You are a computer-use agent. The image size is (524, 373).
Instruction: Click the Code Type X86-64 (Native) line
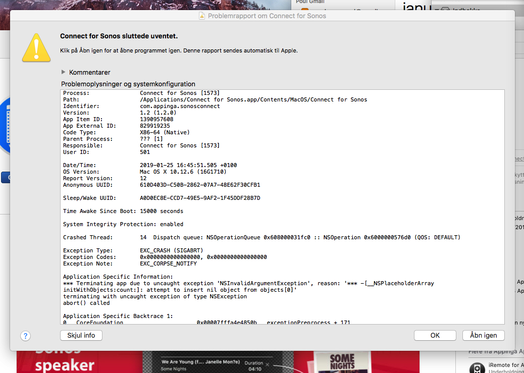pos(126,132)
